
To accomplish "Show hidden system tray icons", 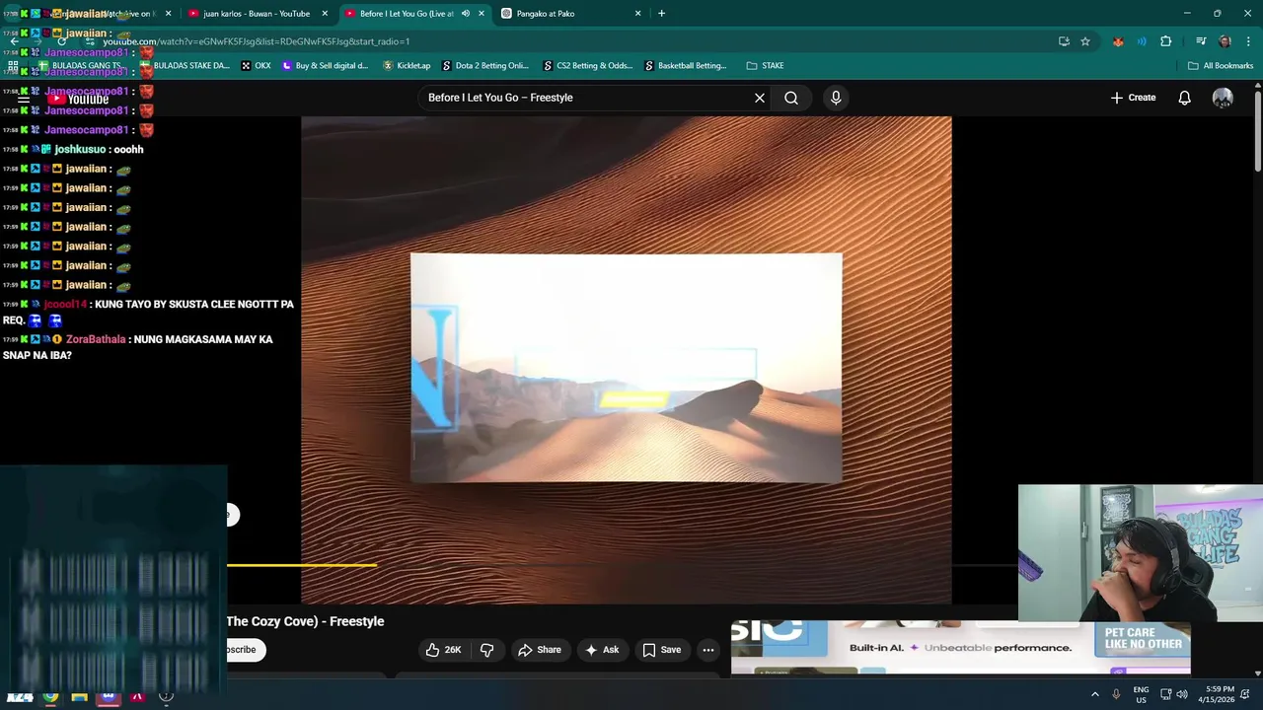I will tap(1094, 694).
